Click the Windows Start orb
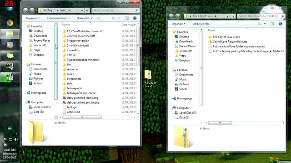 [x=10, y=8]
